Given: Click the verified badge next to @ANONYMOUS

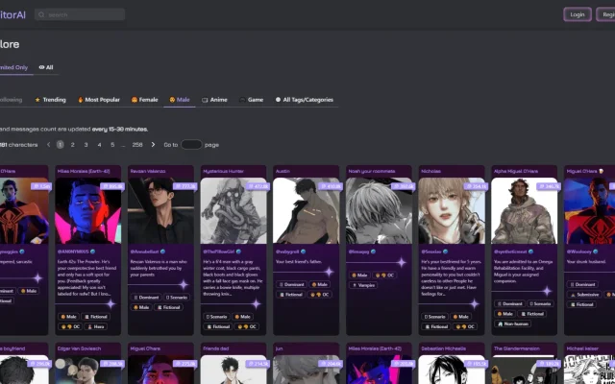Looking at the screenshot, I should click(x=93, y=252).
